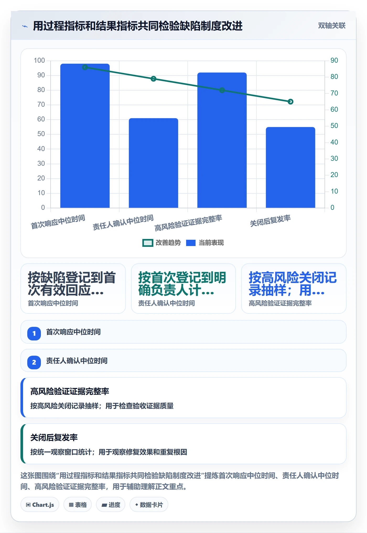
Task: Click the text 按统一观察窗口统计
Action: click(61, 452)
